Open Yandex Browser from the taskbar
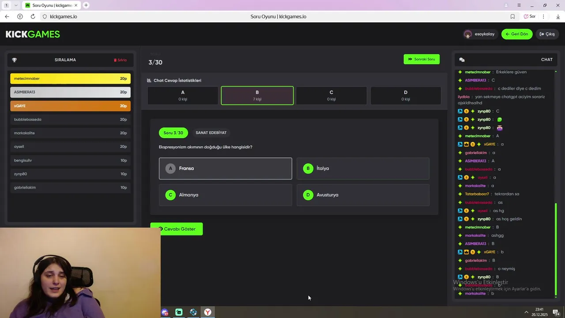 (207, 312)
